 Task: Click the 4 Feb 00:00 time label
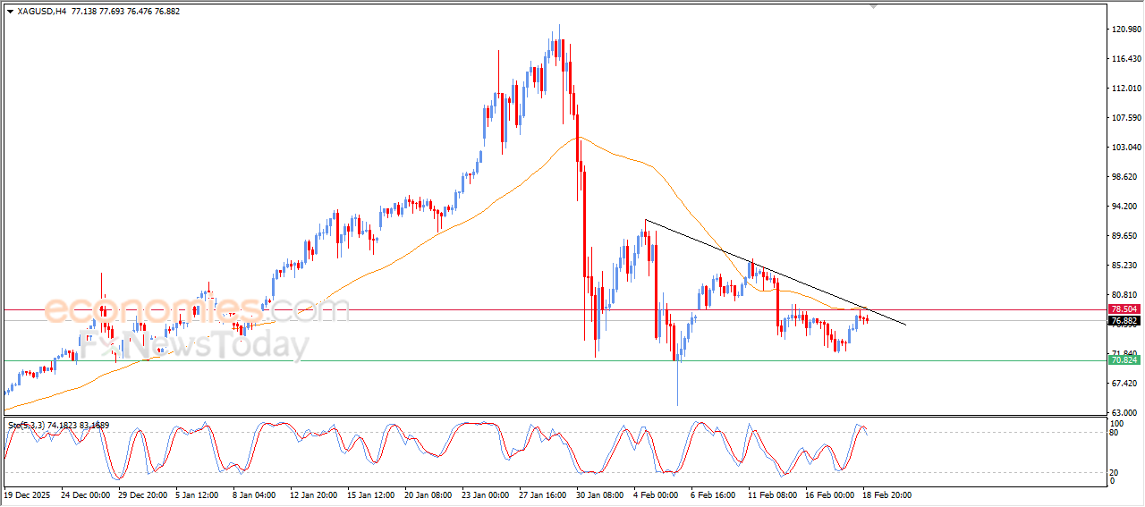pyautogui.click(x=657, y=494)
